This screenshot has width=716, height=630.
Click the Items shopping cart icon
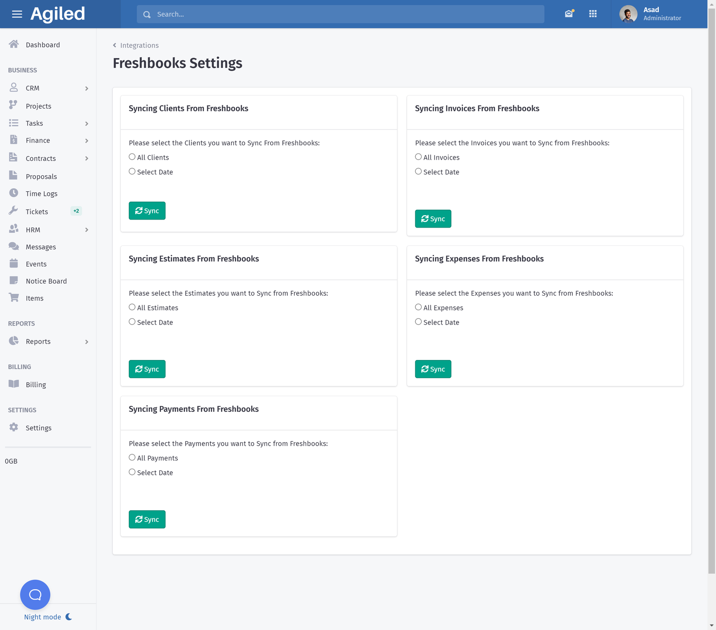(13, 298)
